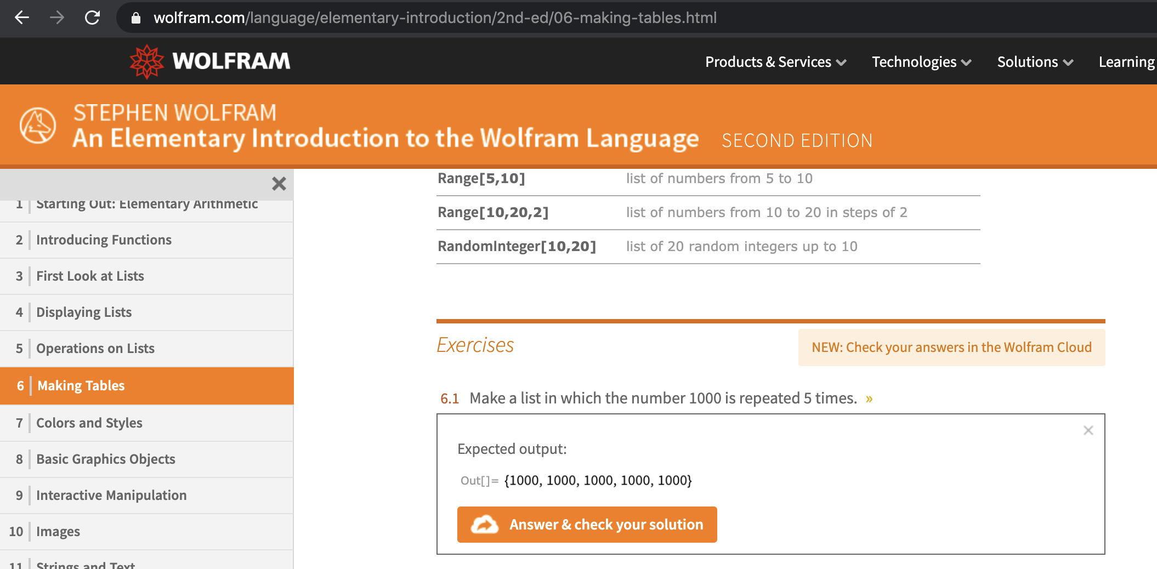1157x569 pixels.
Task: Open chapter 2 Introducing Functions
Action: (146, 240)
